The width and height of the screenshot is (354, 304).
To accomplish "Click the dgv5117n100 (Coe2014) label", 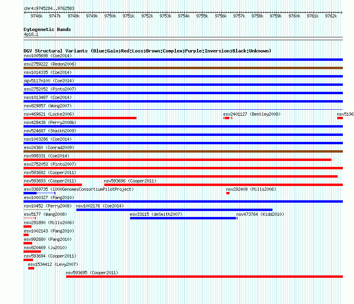I will (49, 81).
